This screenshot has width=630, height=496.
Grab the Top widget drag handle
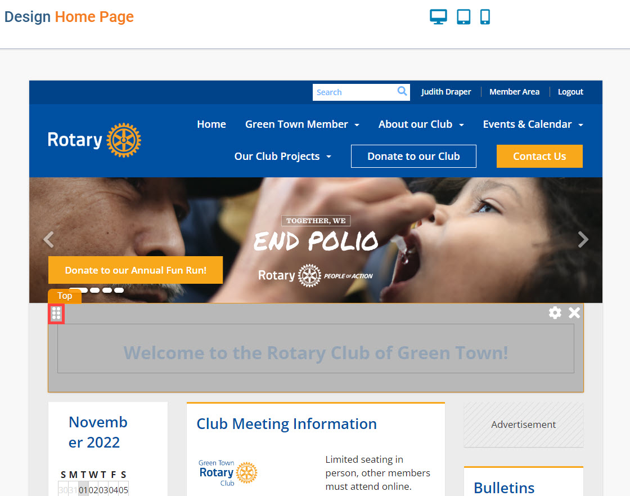tap(56, 314)
